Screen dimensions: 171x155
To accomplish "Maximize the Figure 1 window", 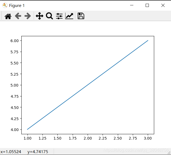I will [147, 5].
